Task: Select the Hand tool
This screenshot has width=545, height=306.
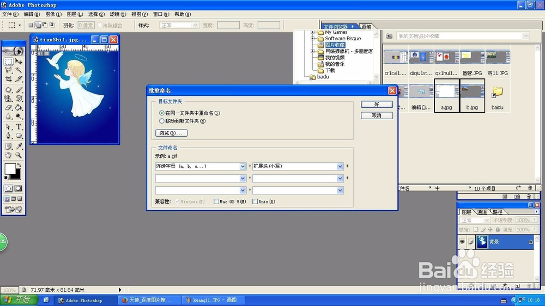Action: [8, 155]
